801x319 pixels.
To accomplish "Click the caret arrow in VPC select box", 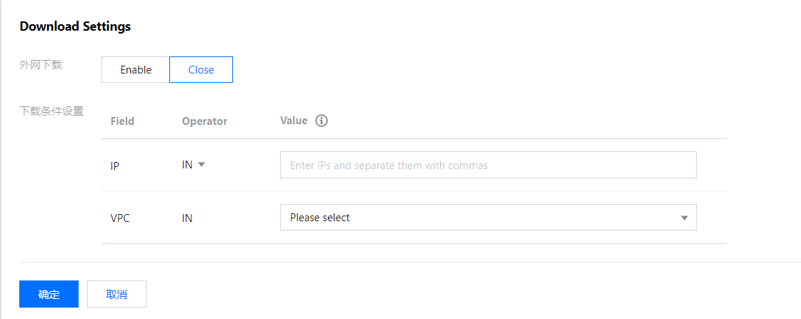I will point(684,218).
